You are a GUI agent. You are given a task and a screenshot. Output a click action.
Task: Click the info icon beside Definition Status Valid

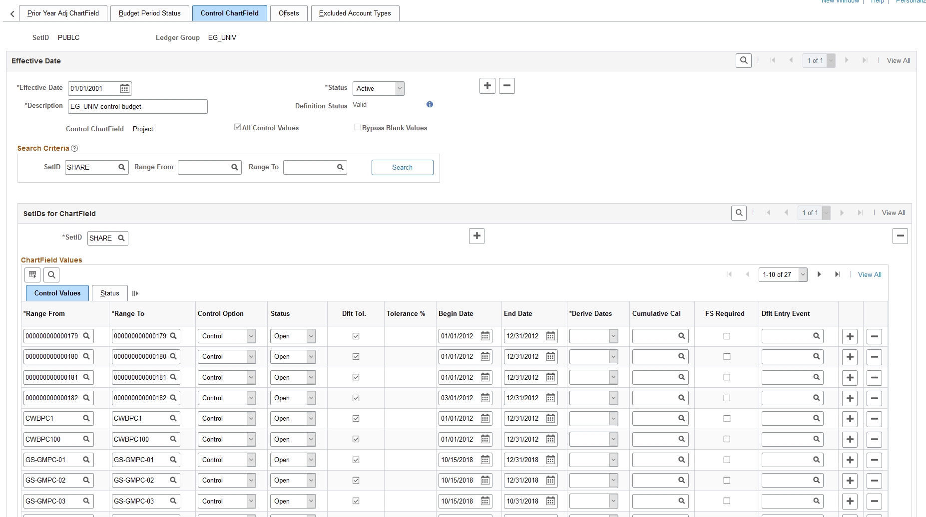[x=429, y=104]
